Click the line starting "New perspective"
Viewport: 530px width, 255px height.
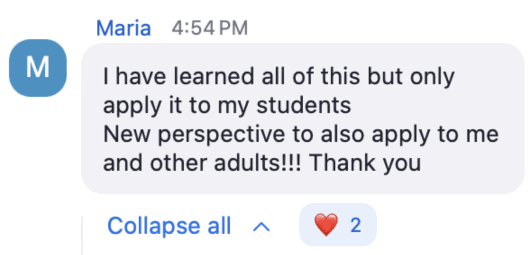(x=300, y=134)
